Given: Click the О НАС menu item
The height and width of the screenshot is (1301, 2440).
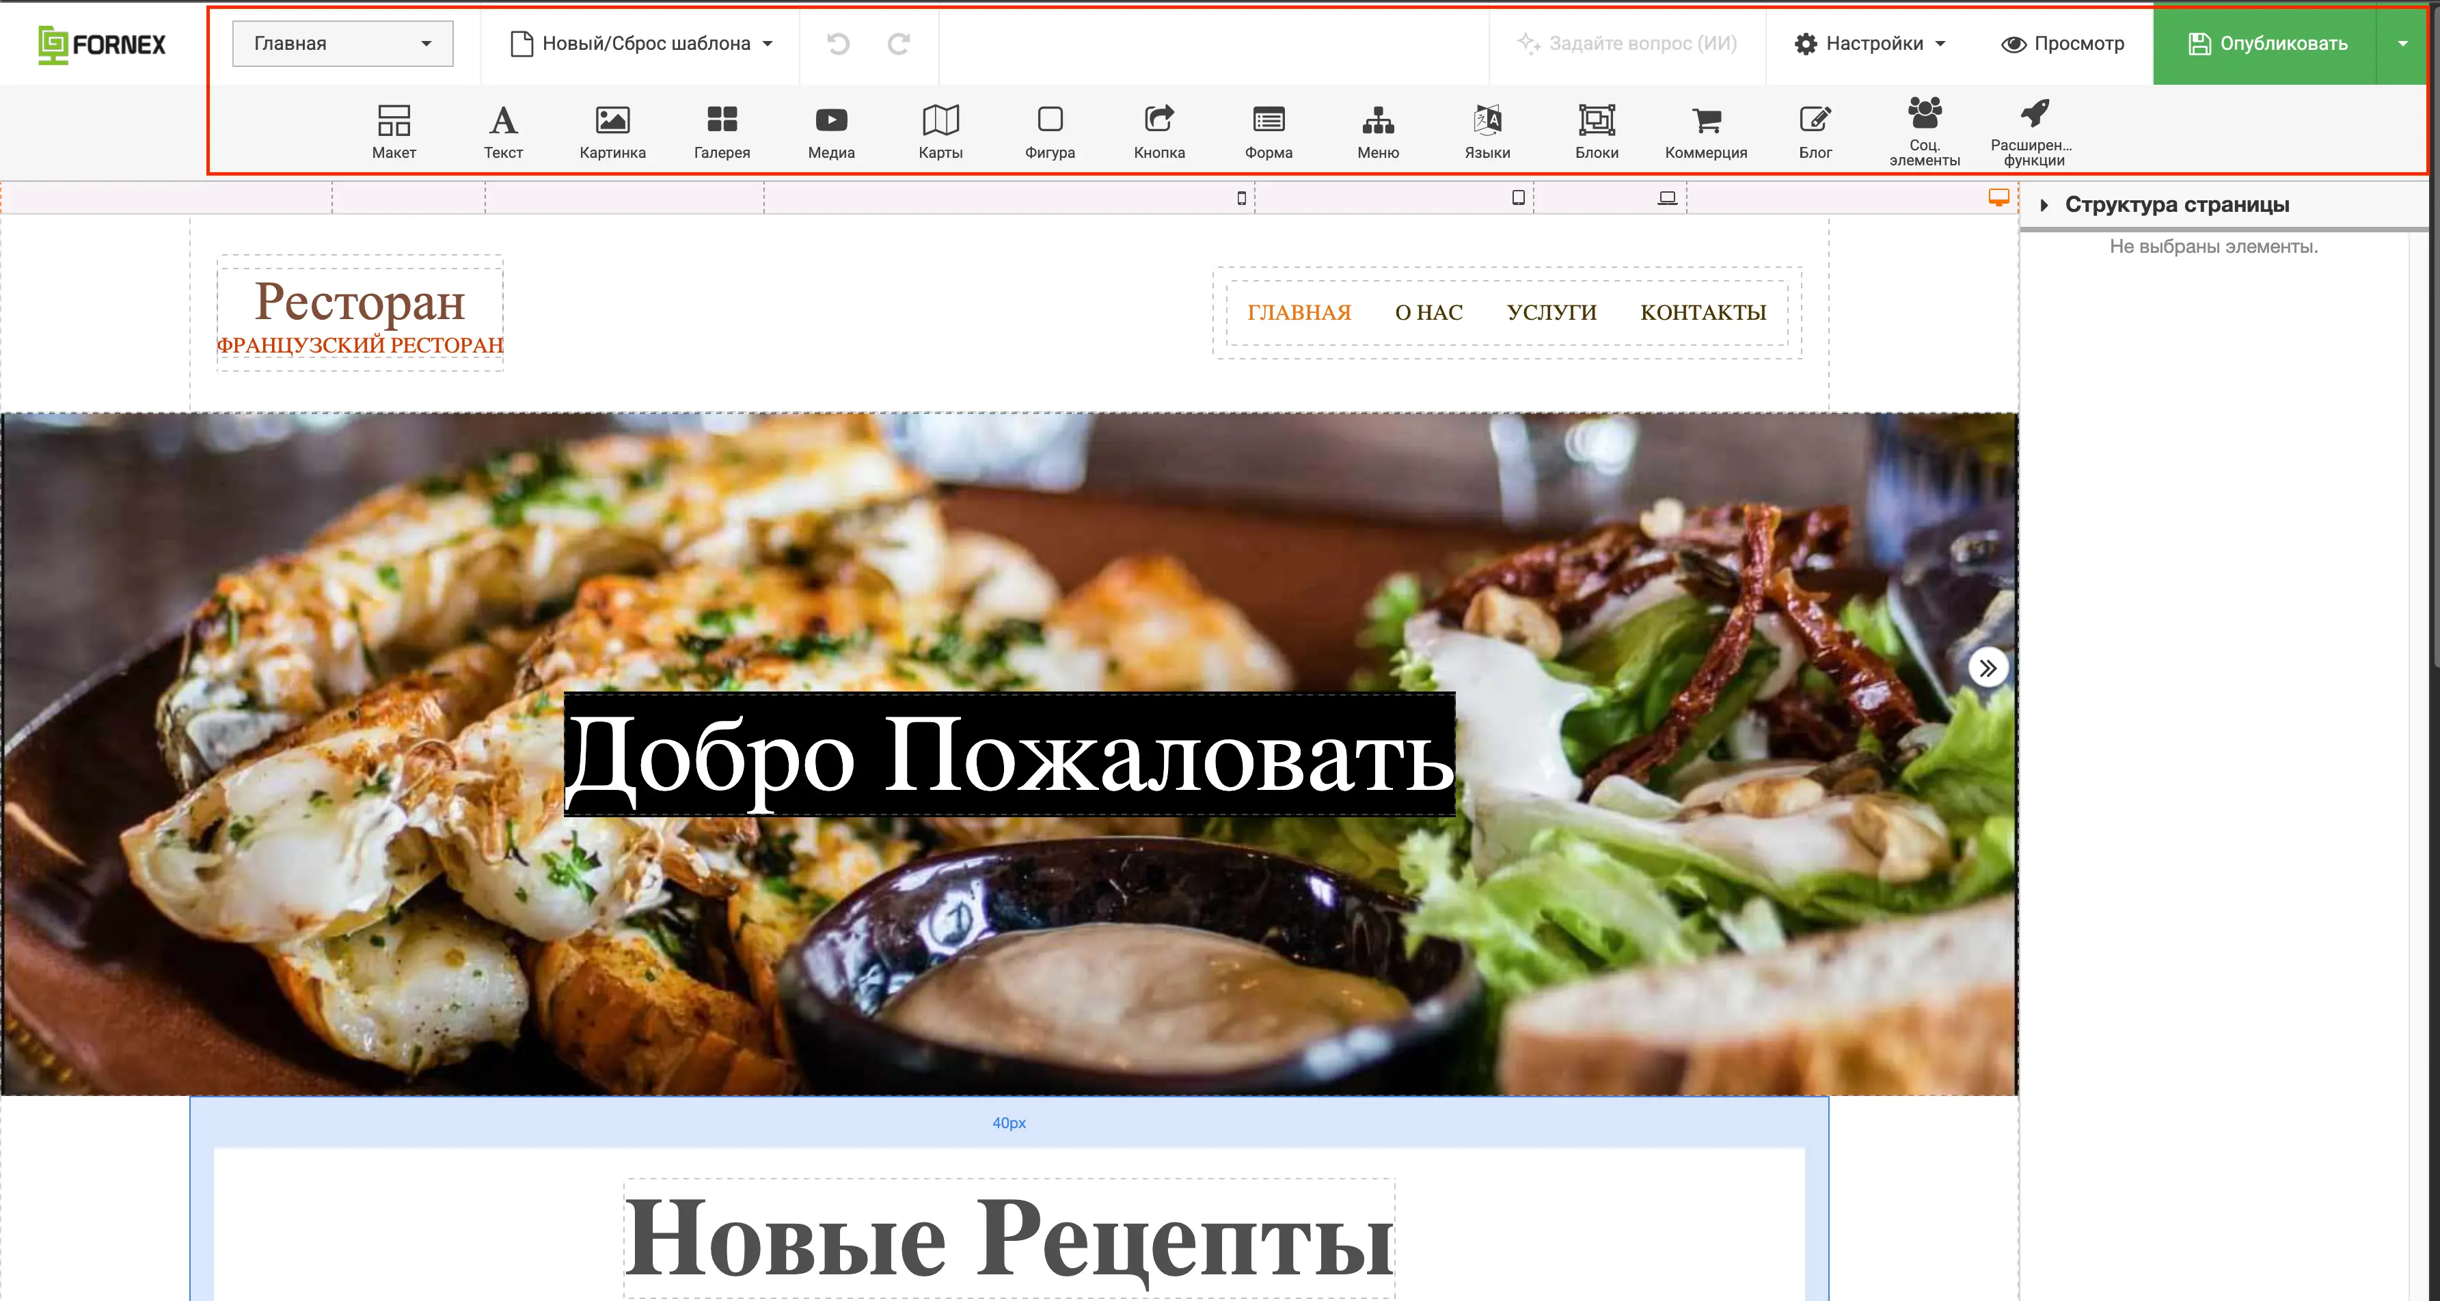Looking at the screenshot, I should pos(1428,312).
